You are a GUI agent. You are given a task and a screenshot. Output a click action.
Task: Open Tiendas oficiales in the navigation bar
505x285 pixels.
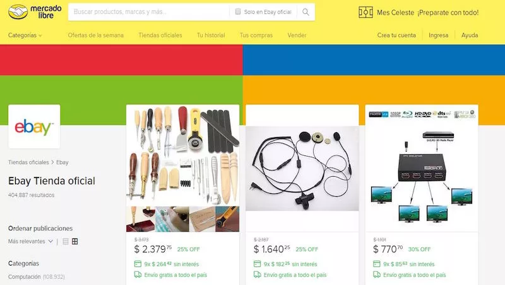point(160,35)
